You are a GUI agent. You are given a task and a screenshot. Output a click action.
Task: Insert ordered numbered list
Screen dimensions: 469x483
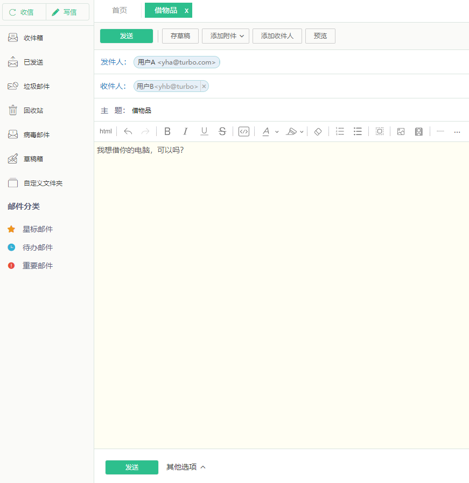(340, 132)
